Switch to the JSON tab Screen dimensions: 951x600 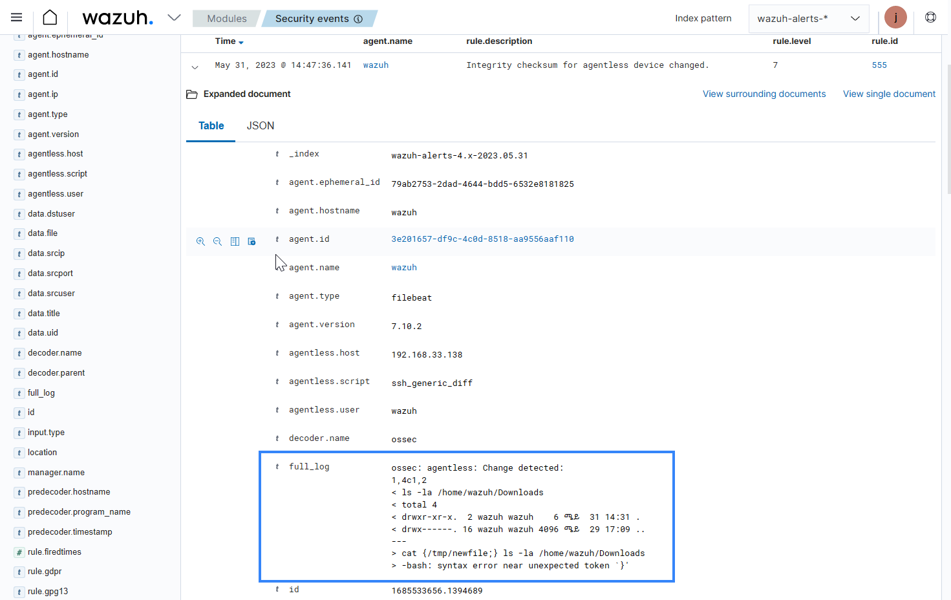click(260, 125)
